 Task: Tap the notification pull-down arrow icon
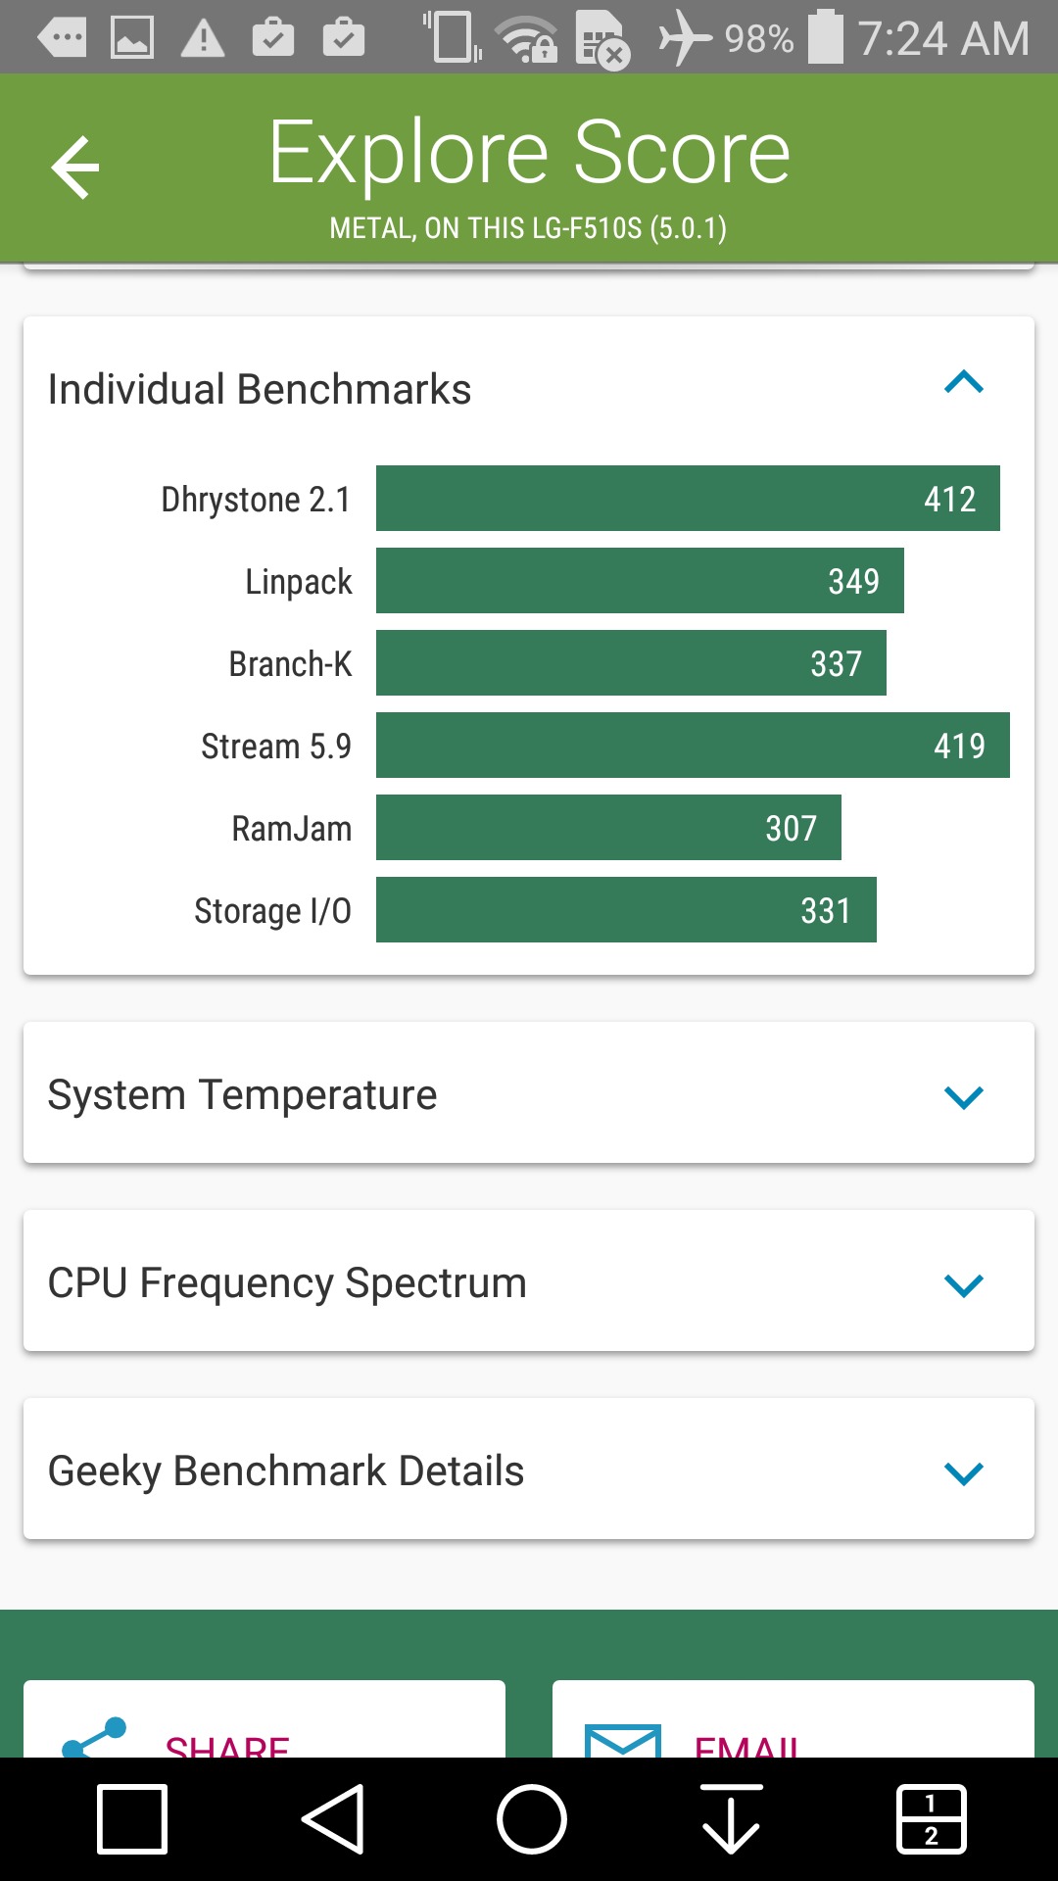[731, 1819]
